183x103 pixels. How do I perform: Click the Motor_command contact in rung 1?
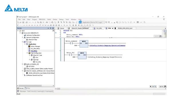pyautogui.click(x=71, y=43)
